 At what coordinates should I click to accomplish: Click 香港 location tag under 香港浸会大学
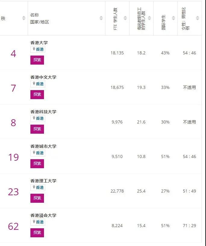[38, 222]
